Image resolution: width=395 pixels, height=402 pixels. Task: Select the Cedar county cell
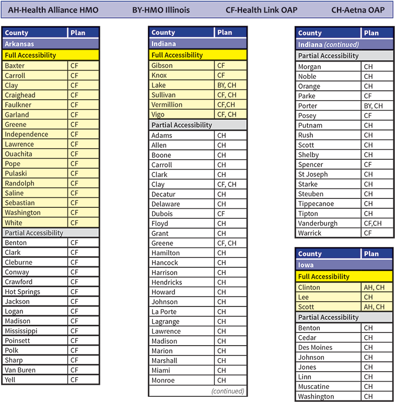[x=328, y=338]
